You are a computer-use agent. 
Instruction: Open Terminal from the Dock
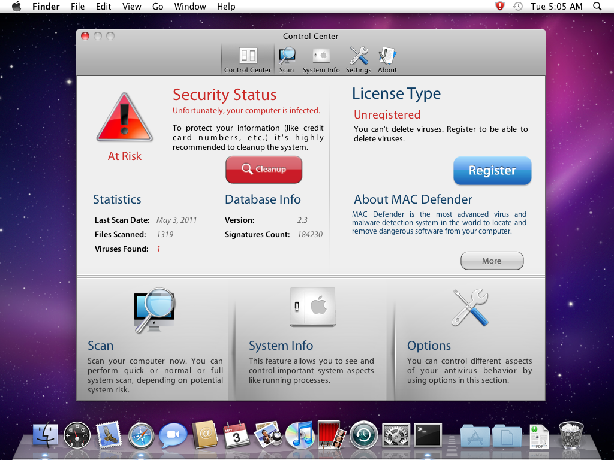(x=428, y=435)
